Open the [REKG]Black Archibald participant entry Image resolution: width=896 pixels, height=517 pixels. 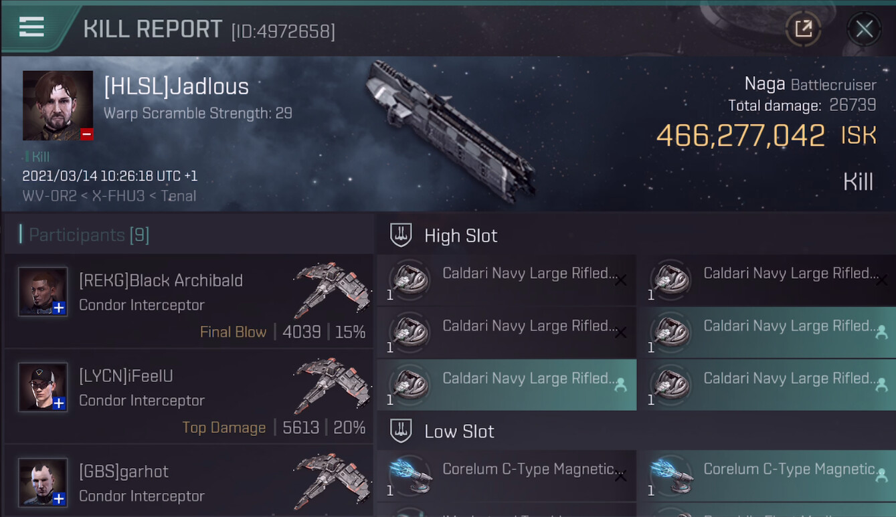189,301
